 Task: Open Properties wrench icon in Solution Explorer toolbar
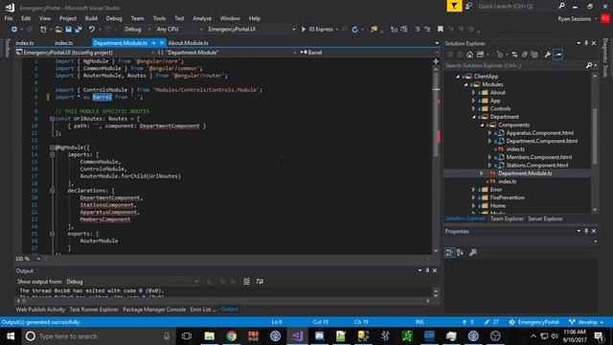[x=548, y=55]
